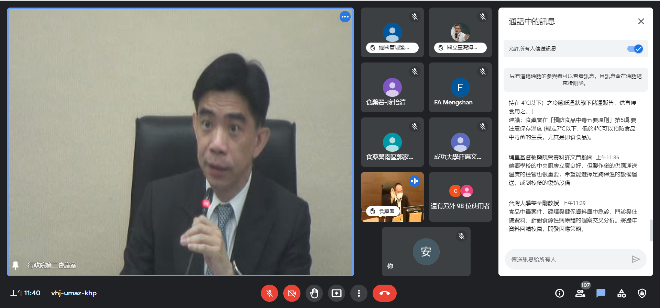Turn on the microphone
Viewport: 660px width, 308px height.
coord(269,293)
